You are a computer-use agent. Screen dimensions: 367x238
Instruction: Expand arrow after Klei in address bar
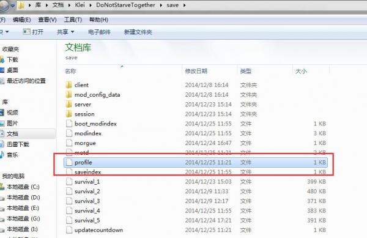(91, 5)
